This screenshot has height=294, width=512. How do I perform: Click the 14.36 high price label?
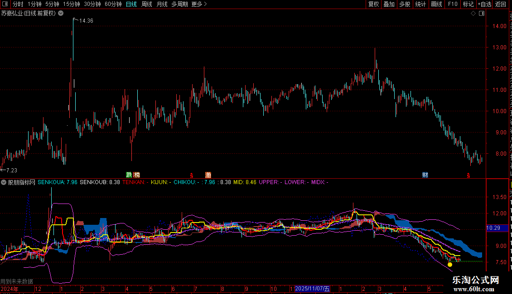[86, 20]
